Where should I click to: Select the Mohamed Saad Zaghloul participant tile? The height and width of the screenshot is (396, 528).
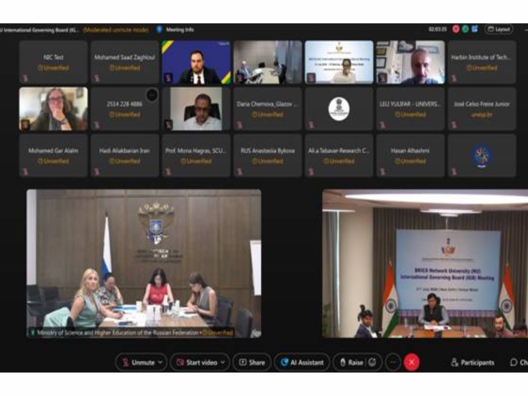[125, 62]
